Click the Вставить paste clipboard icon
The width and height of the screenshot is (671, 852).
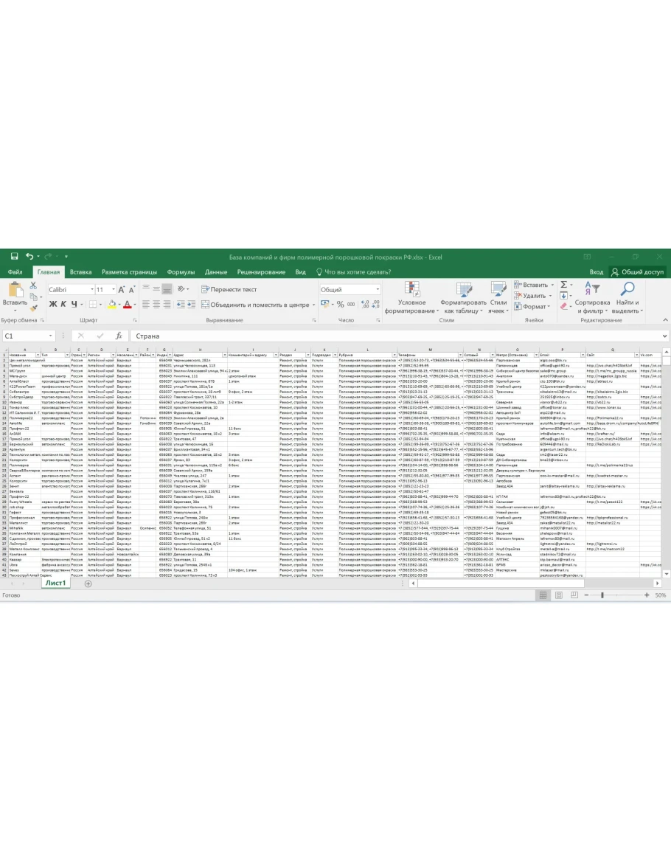15,290
